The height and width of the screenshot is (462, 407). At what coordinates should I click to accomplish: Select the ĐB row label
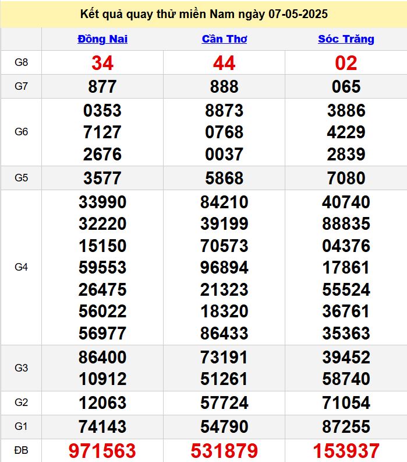click(21, 450)
